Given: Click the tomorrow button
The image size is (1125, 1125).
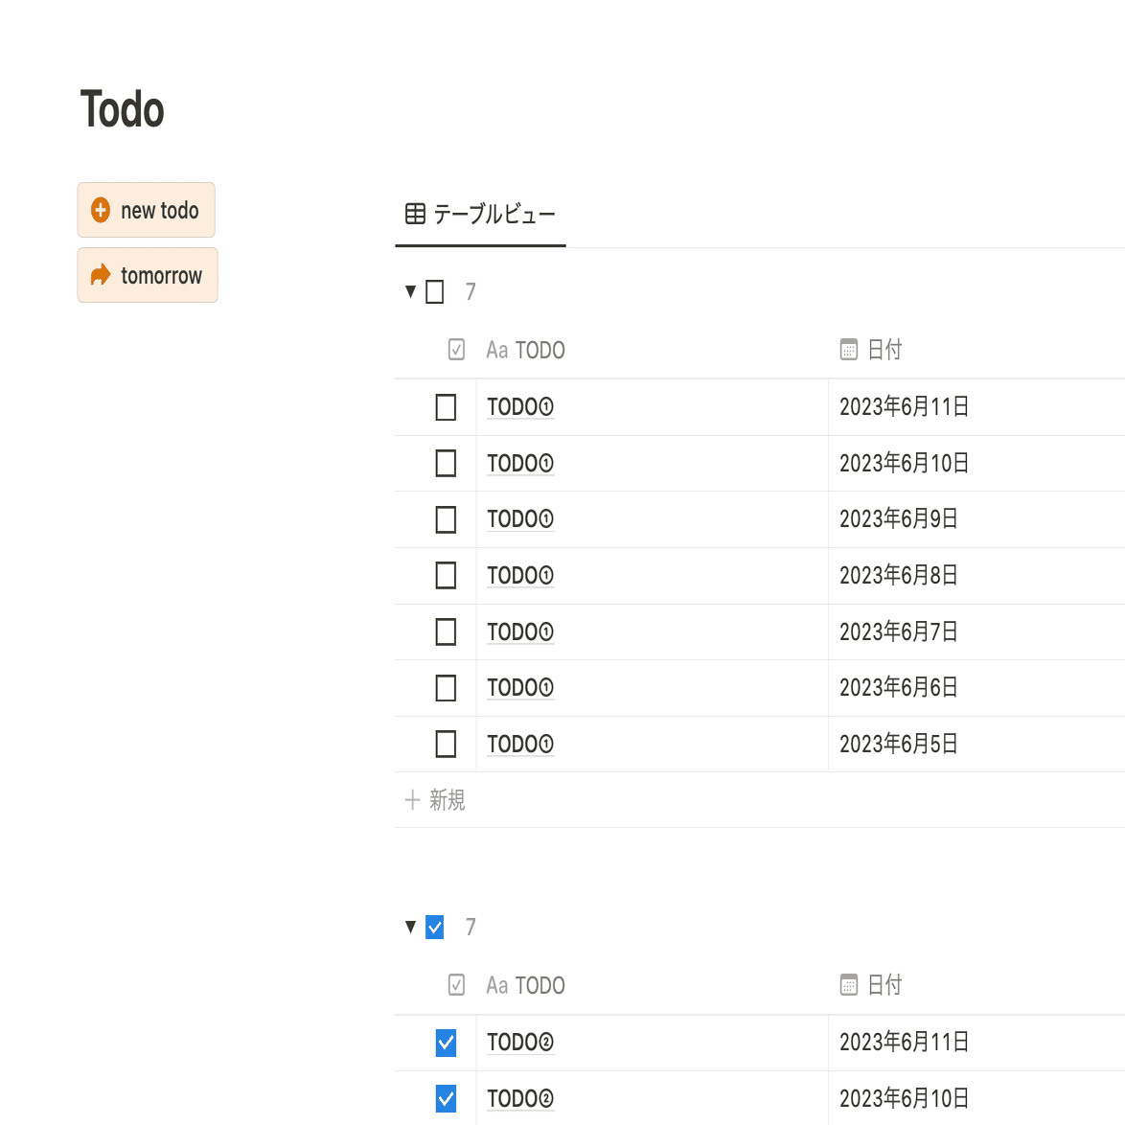Looking at the screenshot, I should pos(148,275).
